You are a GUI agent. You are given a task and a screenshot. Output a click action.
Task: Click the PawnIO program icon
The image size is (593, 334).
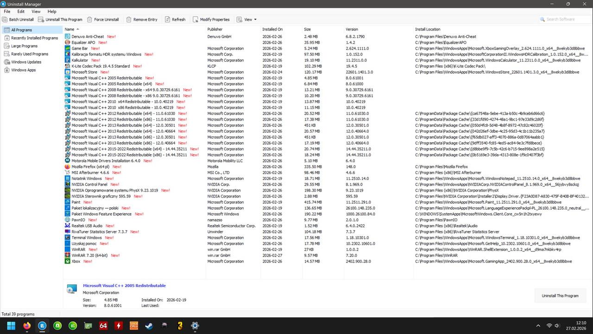coord(67,220)
